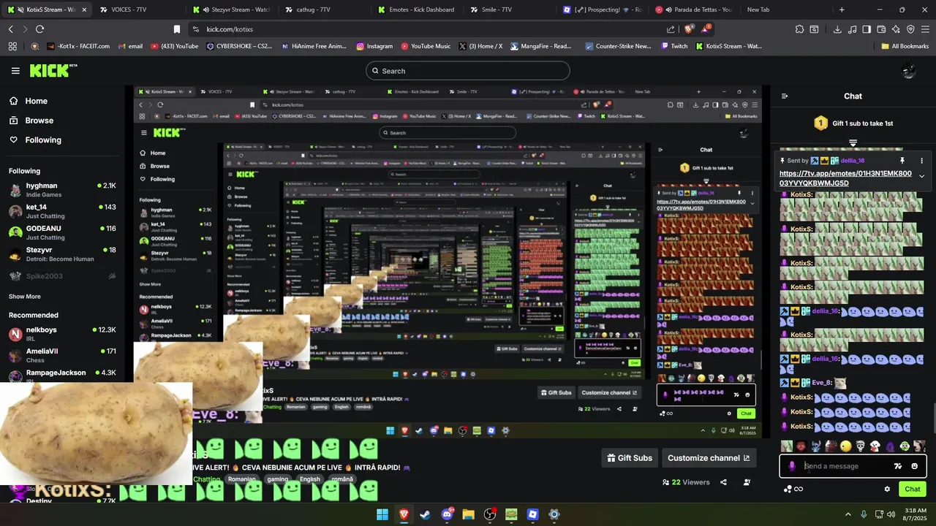Open the 7tv.app emotes link in chat
Image resolution: width=936 pixels, height=526 pixels.
(845, 178)
